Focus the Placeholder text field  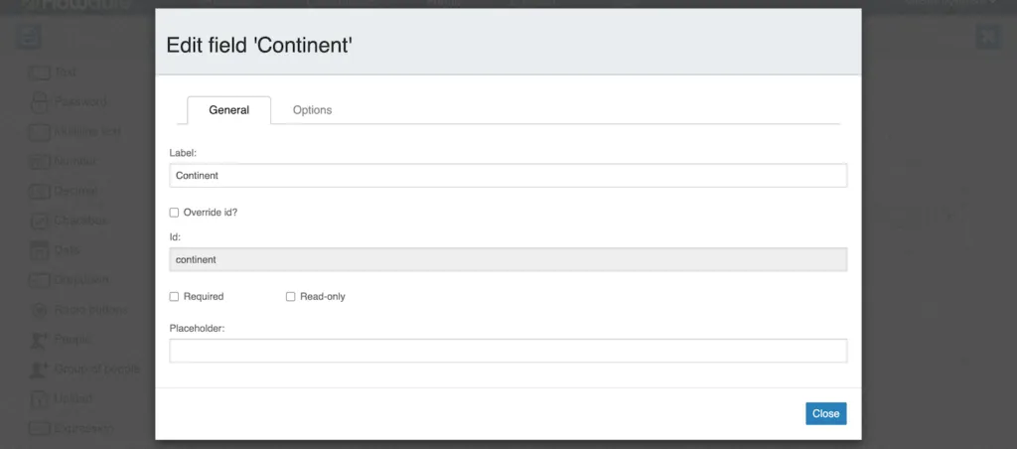(x=508, y=351)
